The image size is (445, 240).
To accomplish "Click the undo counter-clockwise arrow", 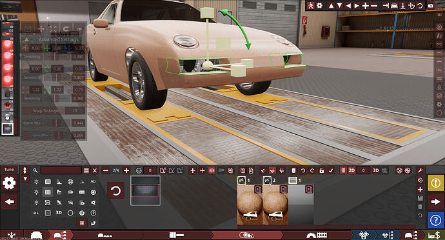I will click(303, 170).
